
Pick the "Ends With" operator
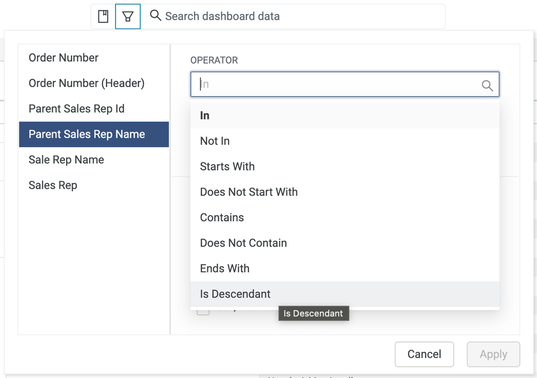tap(225, 268)
